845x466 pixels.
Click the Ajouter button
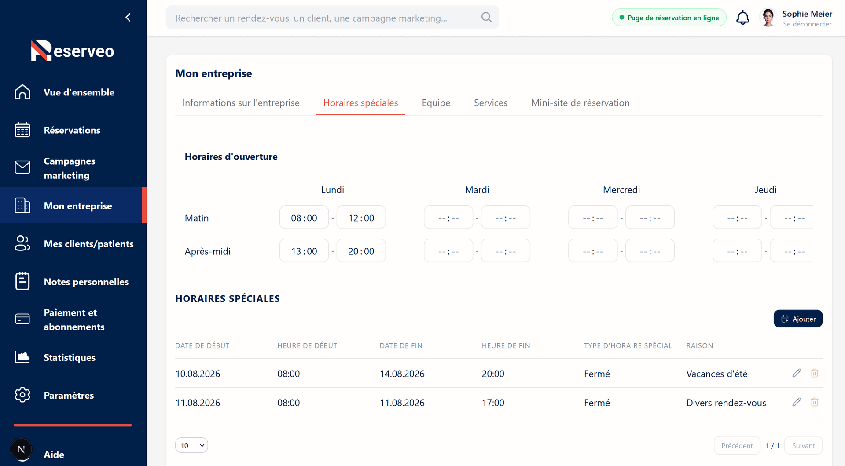[798, 319]
